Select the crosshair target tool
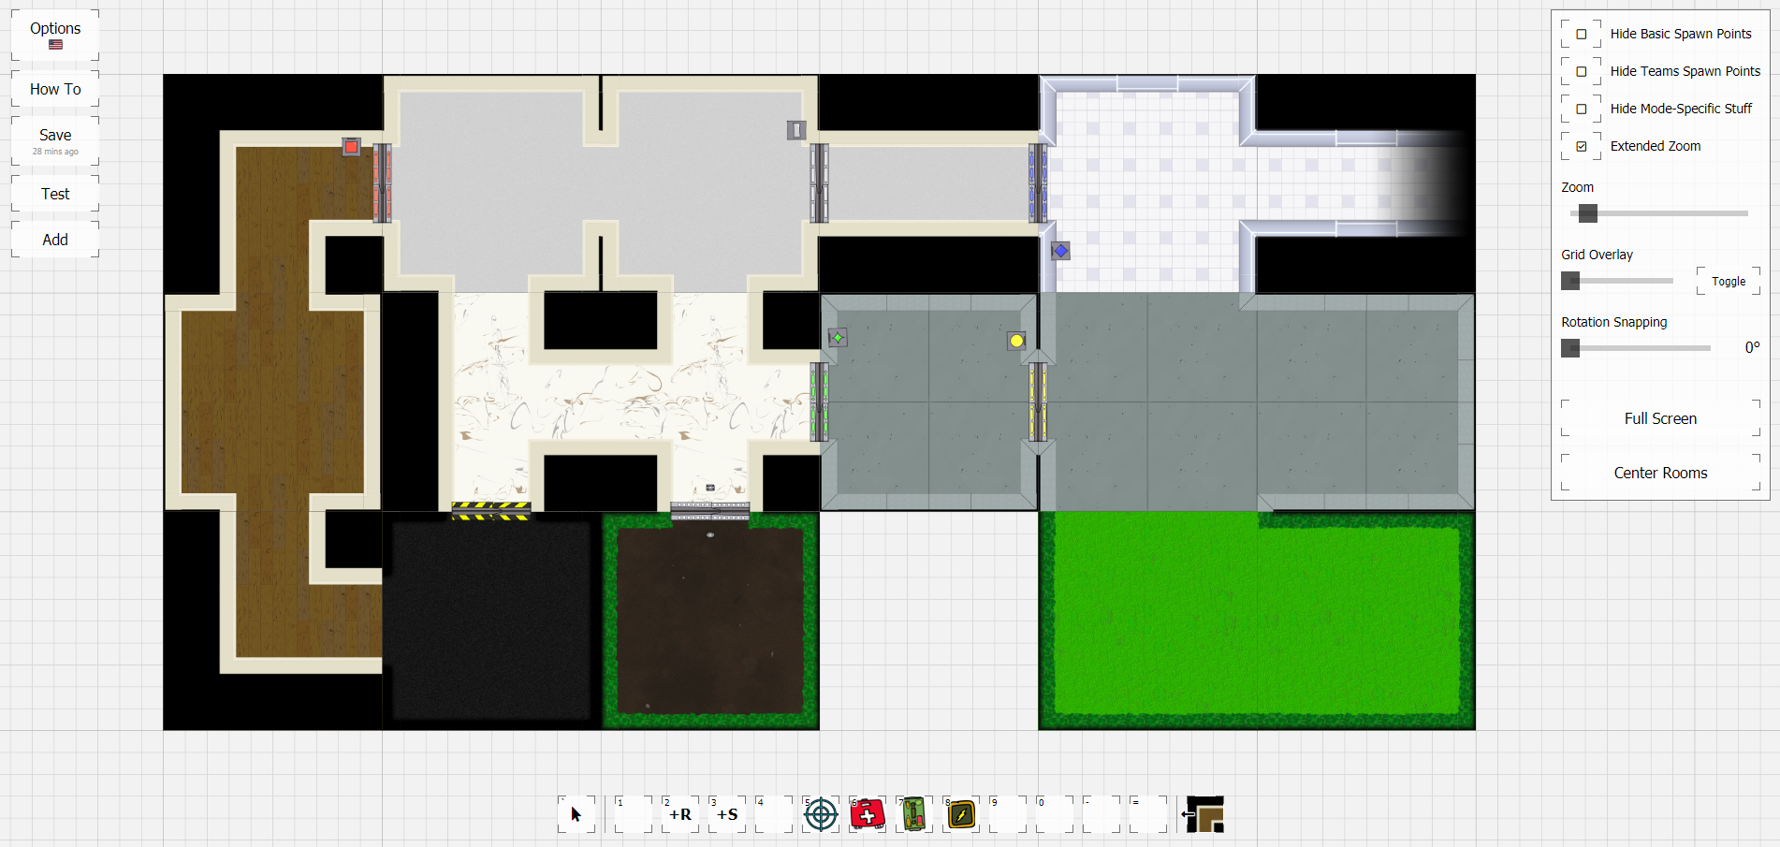 (821, 814)
